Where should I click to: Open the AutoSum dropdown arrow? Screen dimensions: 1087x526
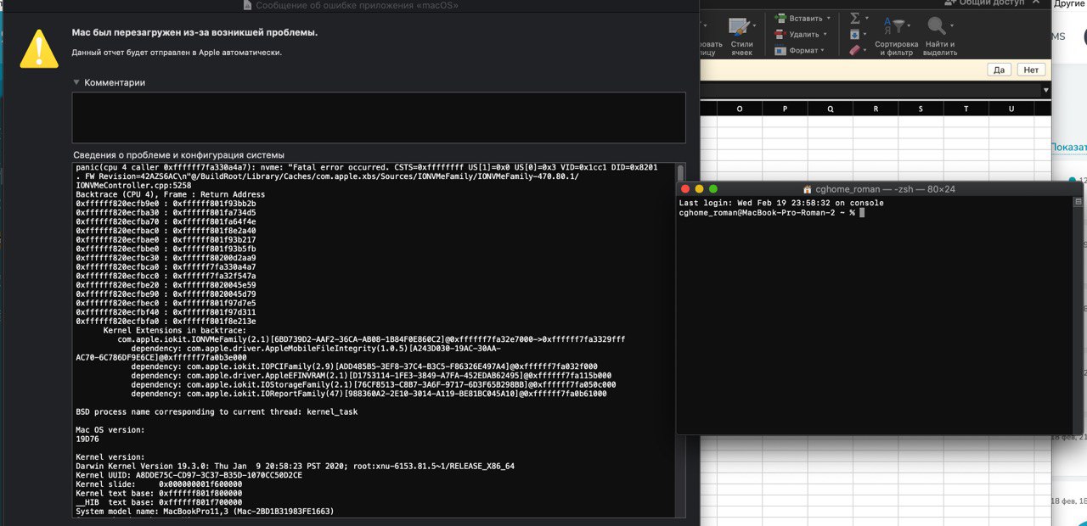click(868, 18)
